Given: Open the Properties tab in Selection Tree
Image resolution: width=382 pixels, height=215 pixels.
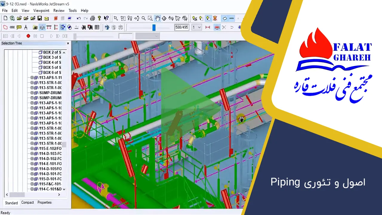Looking at the screenshot, I should [44, 202].
